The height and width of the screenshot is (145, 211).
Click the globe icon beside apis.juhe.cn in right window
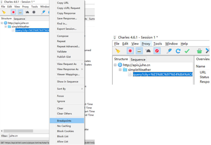click(x=120, y=65)
